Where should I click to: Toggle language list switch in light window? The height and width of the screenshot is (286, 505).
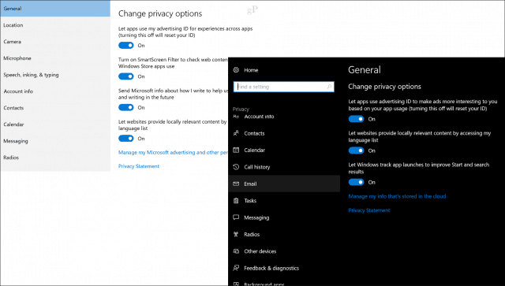pyautogui.click(x=126, y=139)
